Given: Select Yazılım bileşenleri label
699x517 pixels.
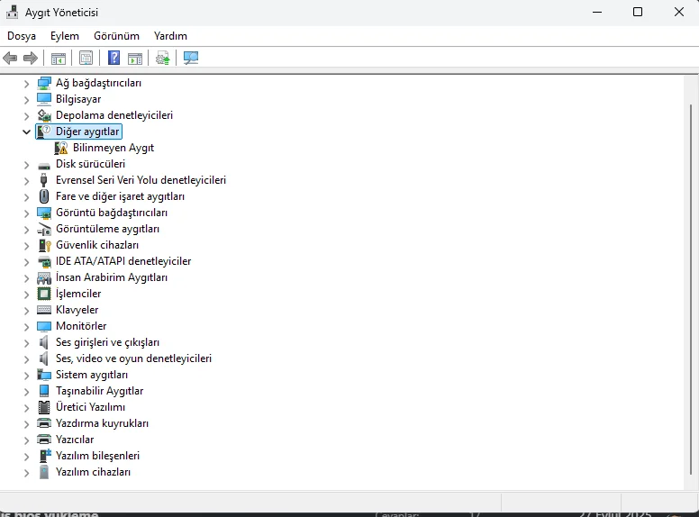Looking at the screenshot, I should [x=97, y=456].
